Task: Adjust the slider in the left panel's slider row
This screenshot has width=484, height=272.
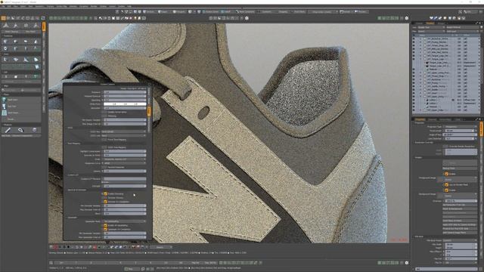Action: (22, 90)
